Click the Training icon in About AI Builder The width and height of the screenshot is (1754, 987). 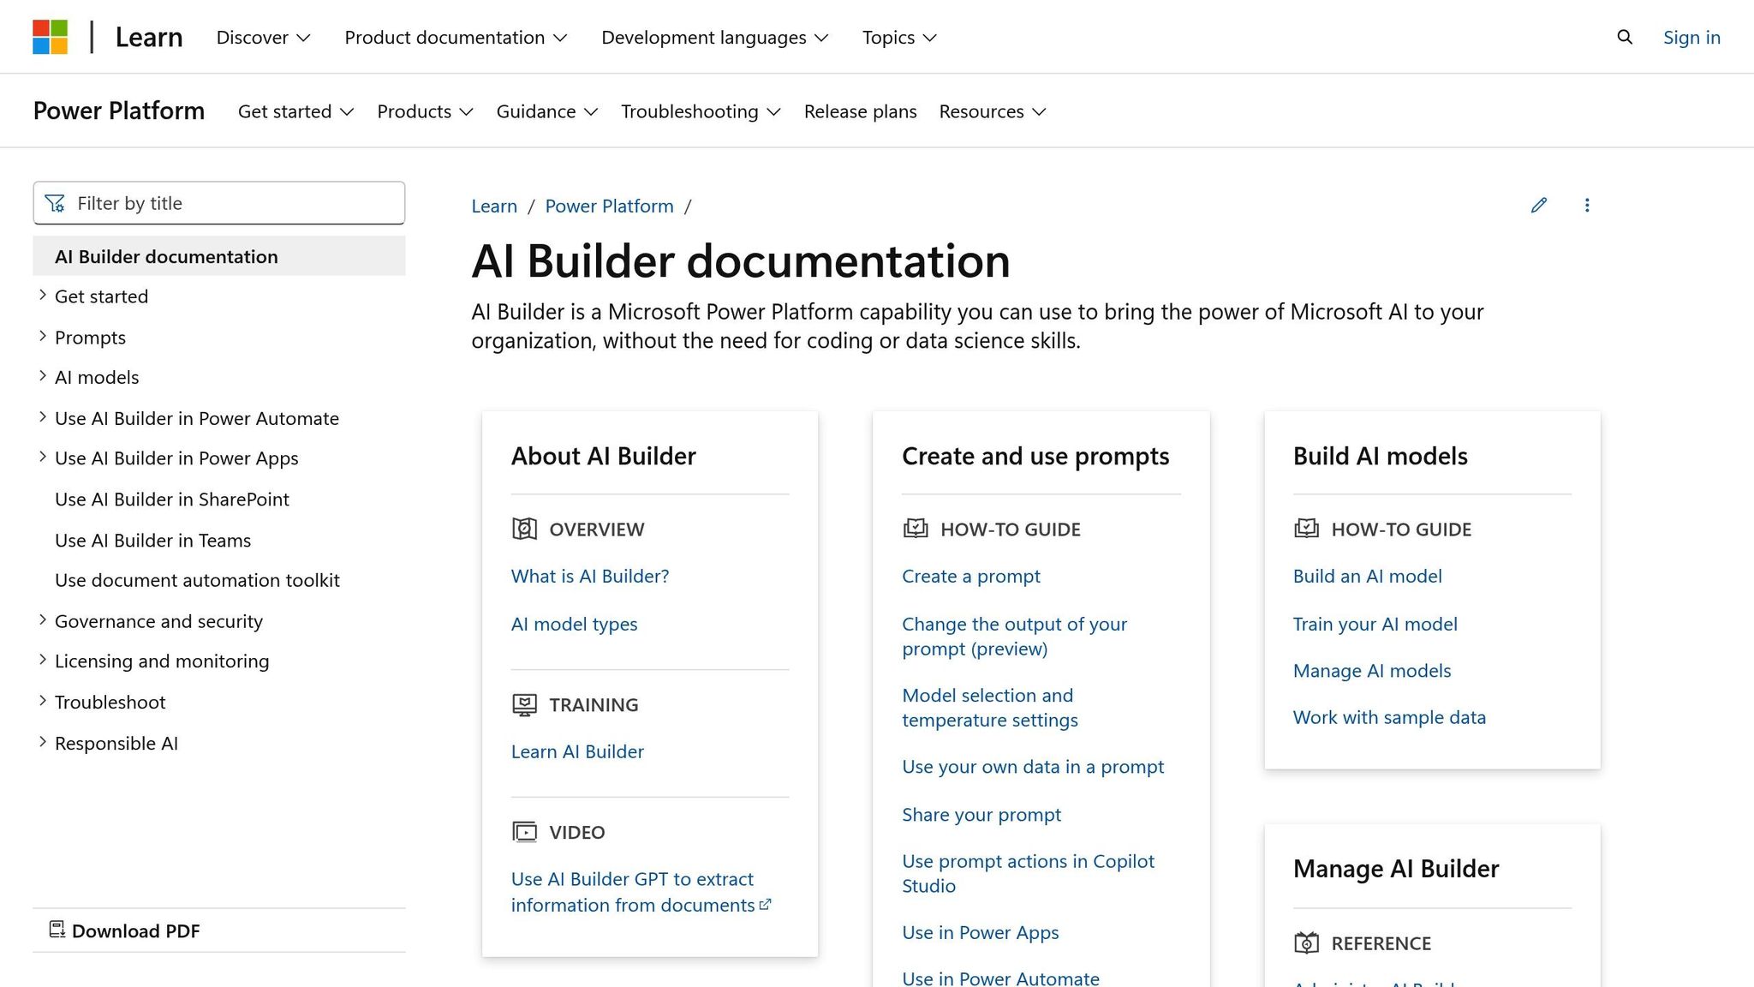[x=524, y=704]
